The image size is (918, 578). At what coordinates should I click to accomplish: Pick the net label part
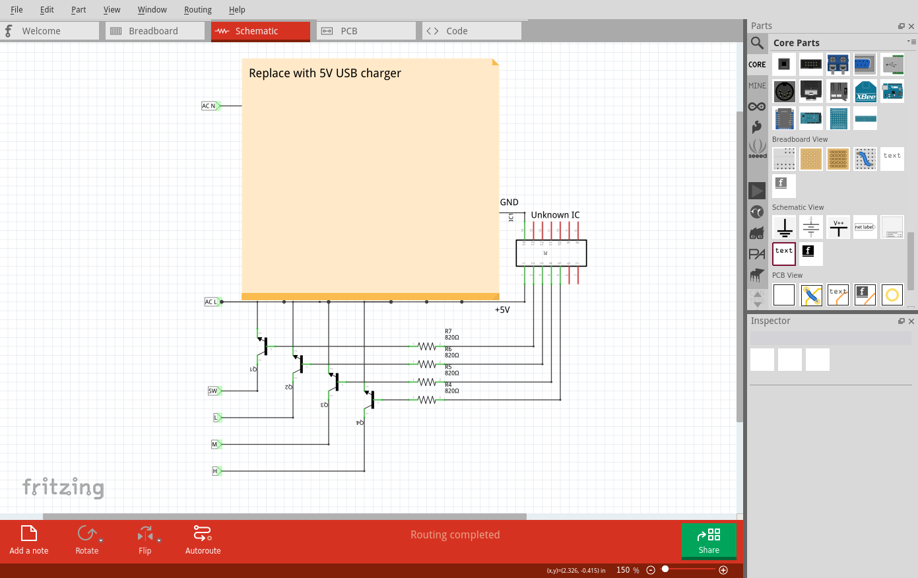(x=865, y=227)
